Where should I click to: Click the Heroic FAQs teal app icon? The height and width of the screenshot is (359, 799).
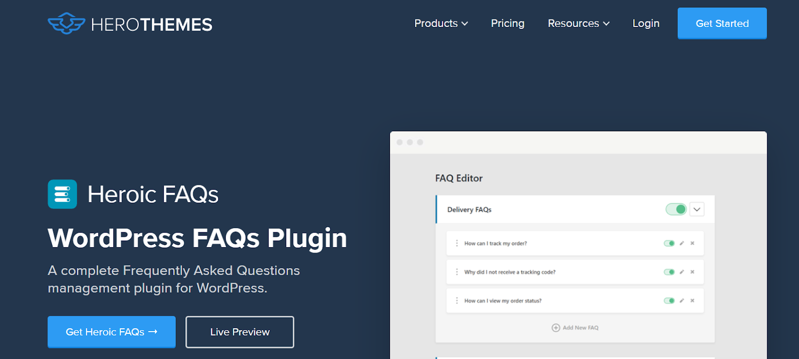[x=62, y=194]
